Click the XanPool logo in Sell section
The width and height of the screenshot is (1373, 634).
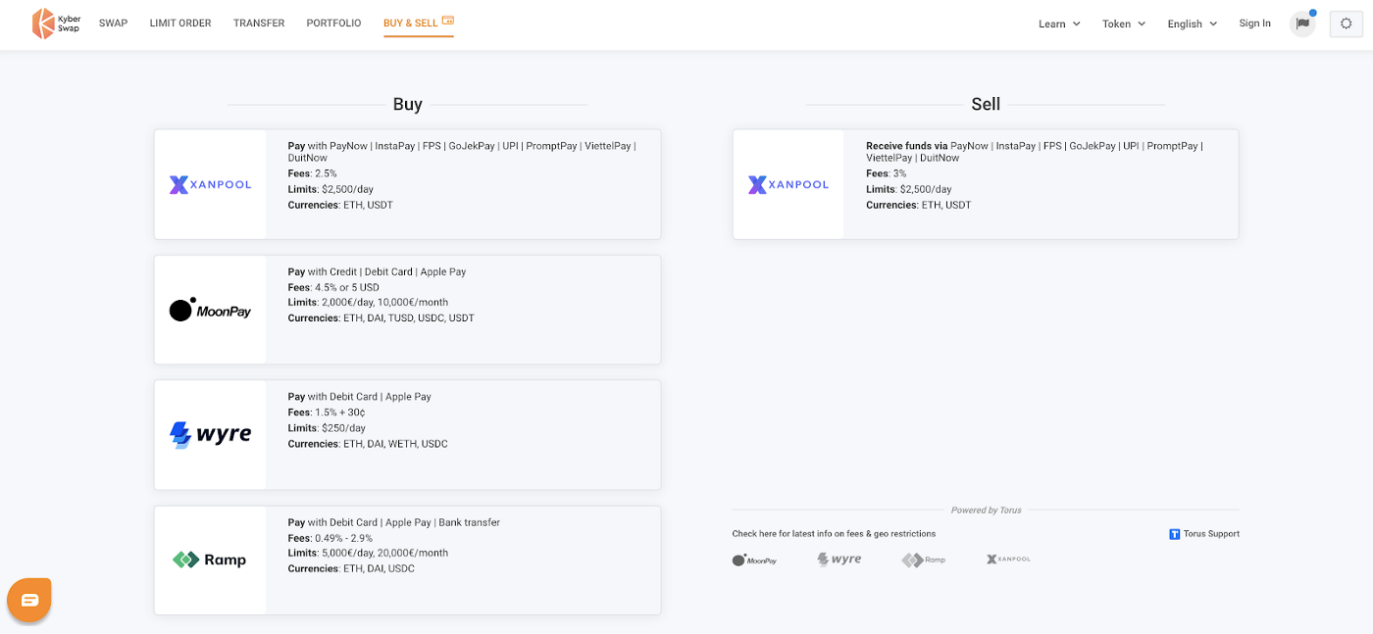tap(788, 184)
